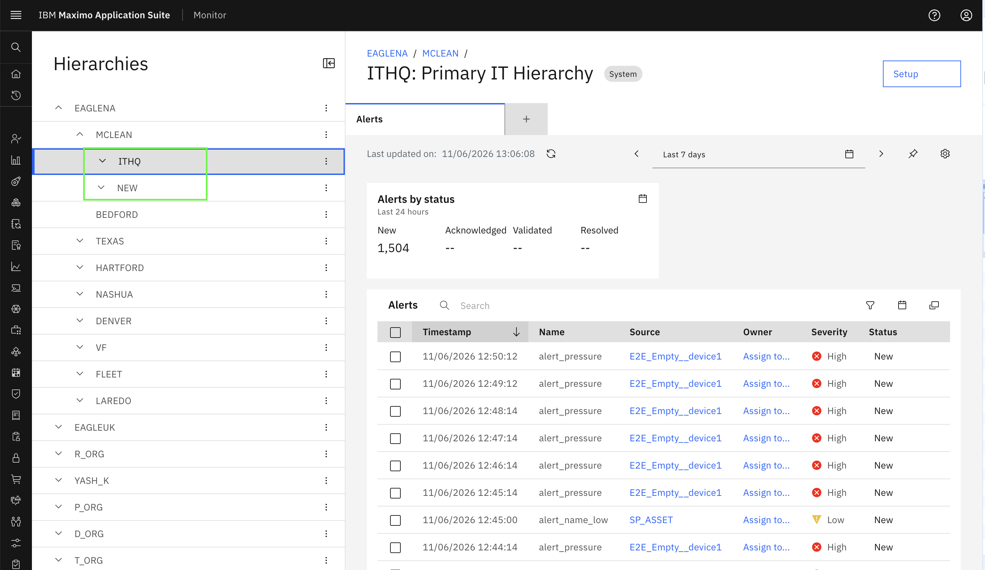Select all alerts using header checkbox
Screen dimensions: 985x570
coord(395,332)
